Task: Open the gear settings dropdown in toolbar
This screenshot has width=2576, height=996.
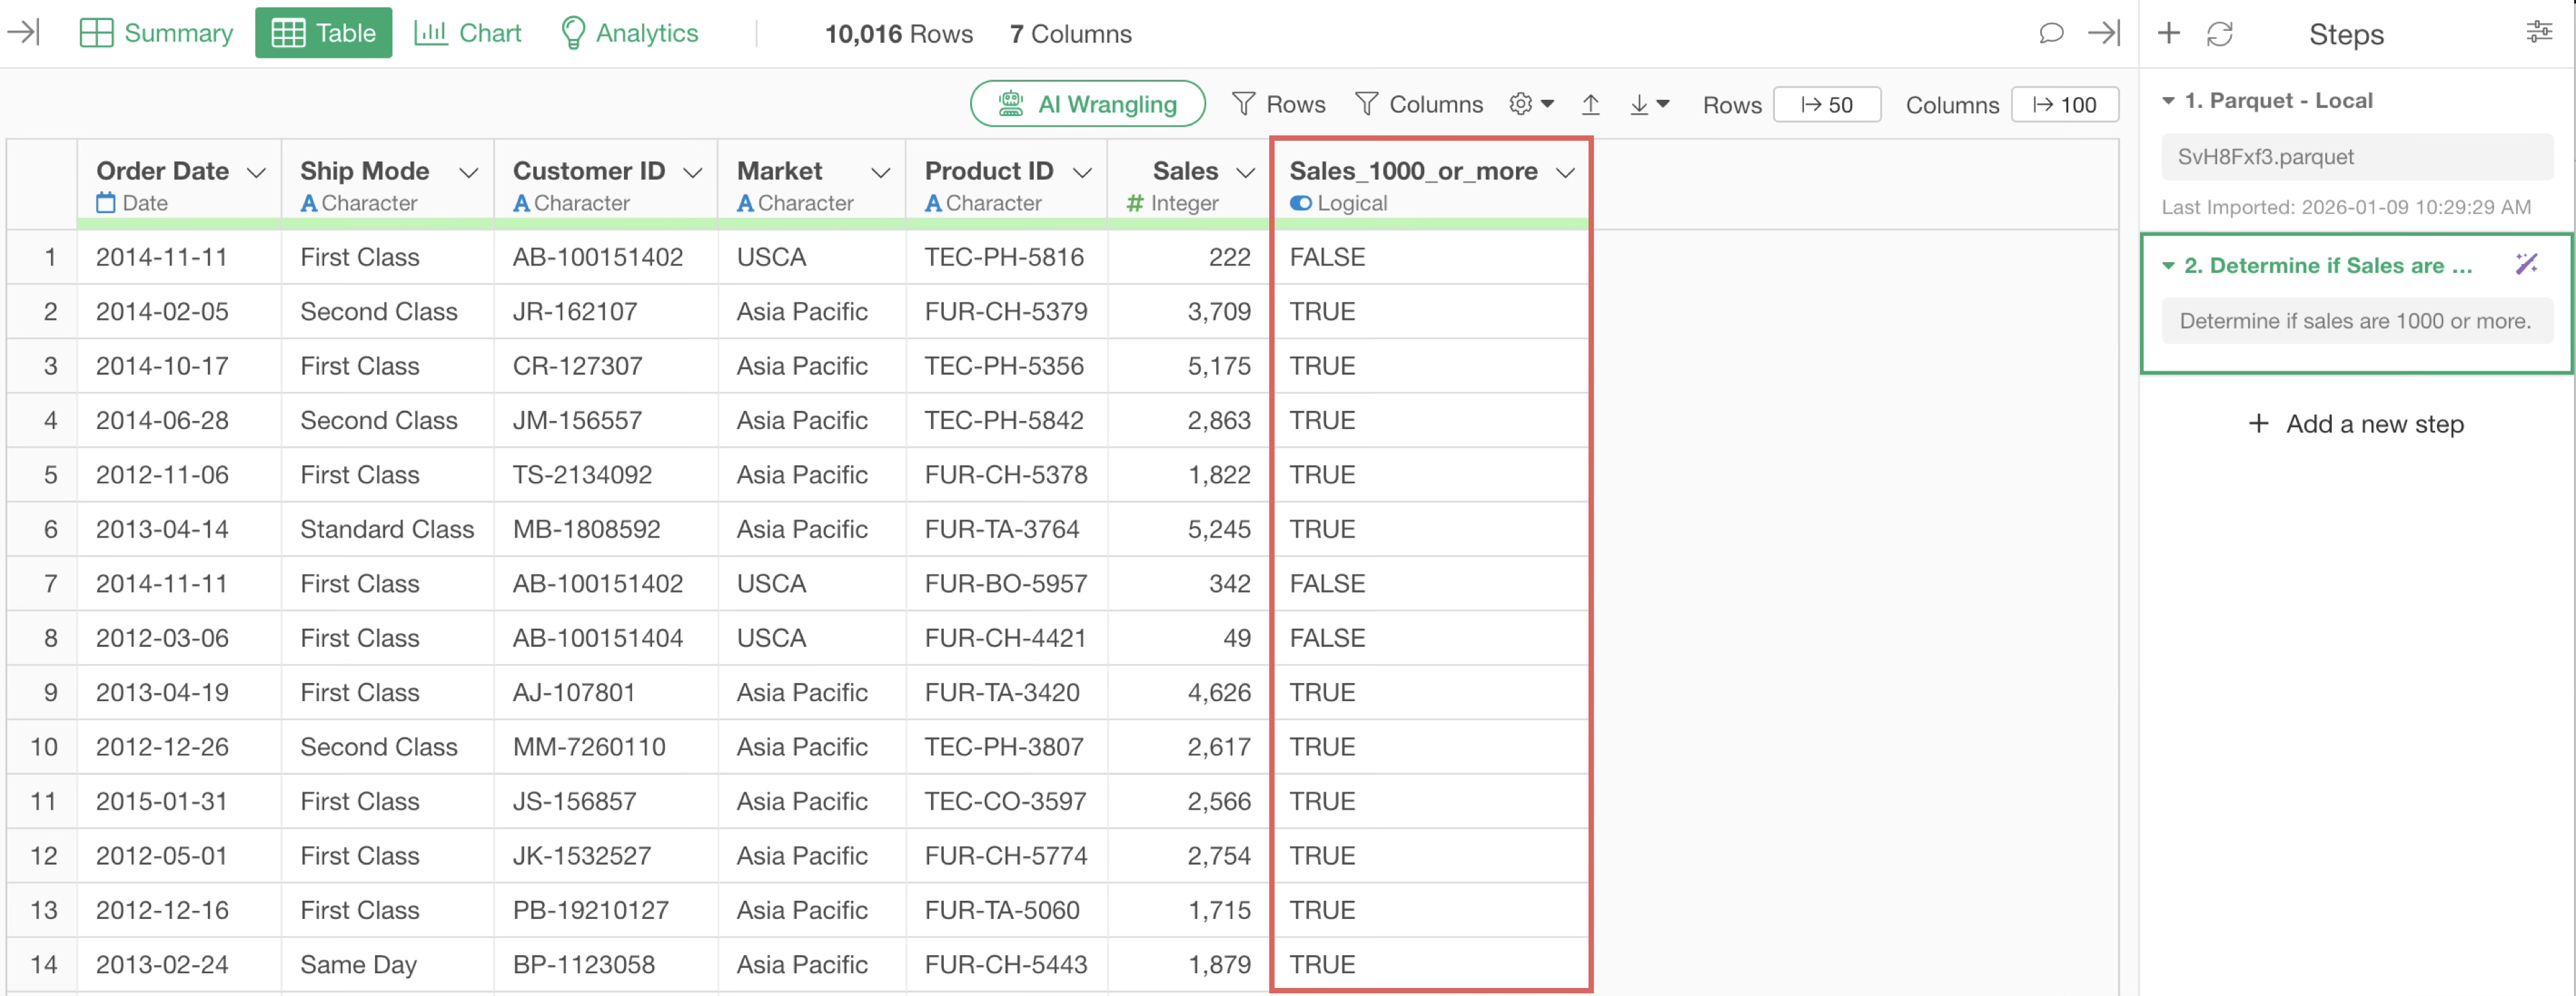Action: [1531, 104]
